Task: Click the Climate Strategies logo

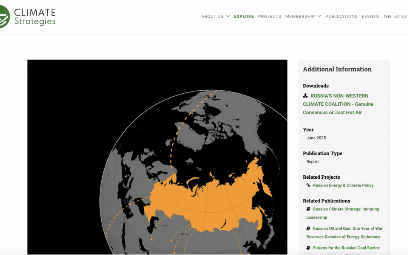Action: point(28,17)
